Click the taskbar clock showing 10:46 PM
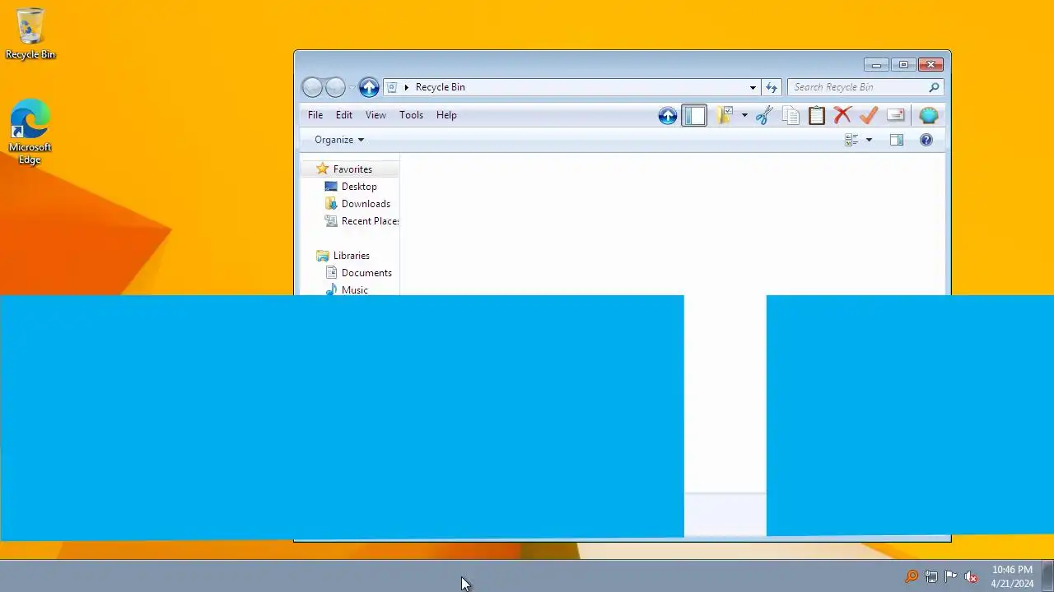The width and height of the screenshot is (1054, 592). click(1012, 576)
